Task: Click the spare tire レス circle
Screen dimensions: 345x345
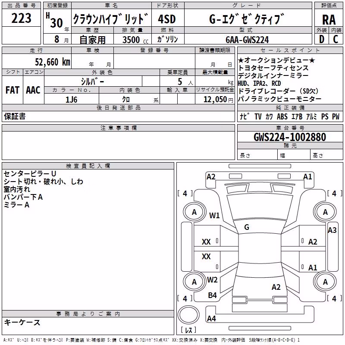Action: [188, 315]
